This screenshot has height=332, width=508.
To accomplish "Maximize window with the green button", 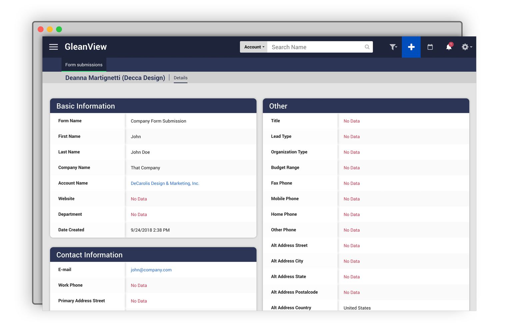I will 59,29.
